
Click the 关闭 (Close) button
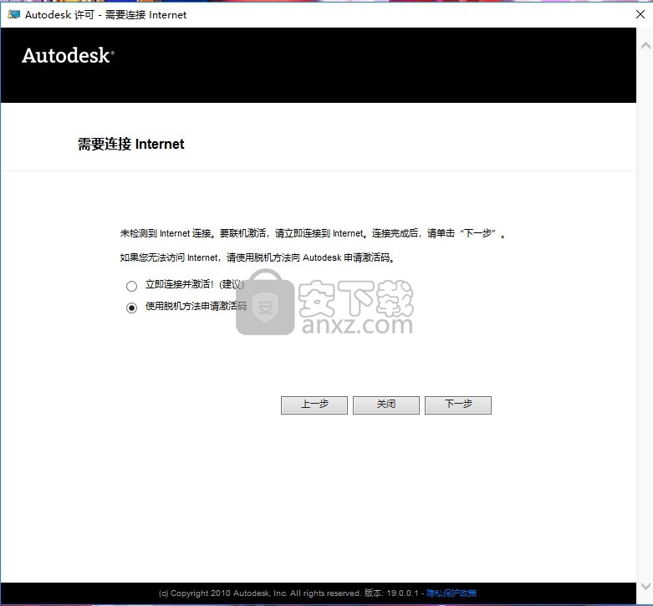click(x=386, y=405)
